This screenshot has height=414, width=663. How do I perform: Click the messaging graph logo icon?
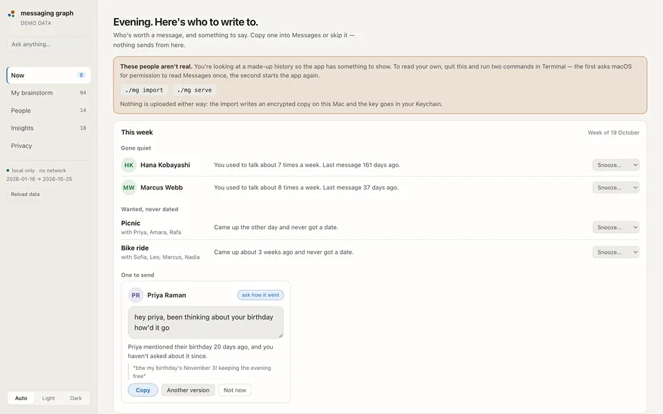(12, 14)
